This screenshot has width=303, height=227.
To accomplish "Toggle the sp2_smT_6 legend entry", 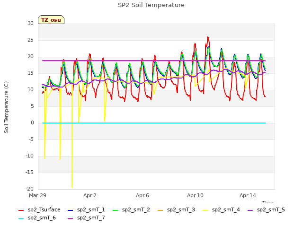I will [37, 218].
